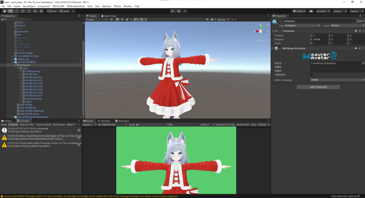Viewport: 365px width, 198px height.
Task: Toggle scene lighting bulb icon
Action: click(117, 20)
